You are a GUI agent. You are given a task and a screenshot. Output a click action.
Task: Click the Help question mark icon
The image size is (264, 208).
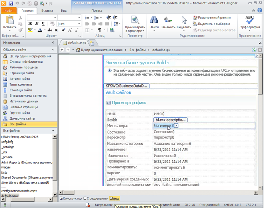point(260,10)
